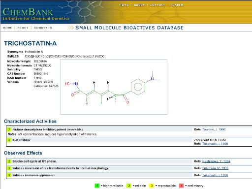Click the green 1 highly reliable legend swatch
The width and height of the screenshot is (252, 189).
pos(97,186)
